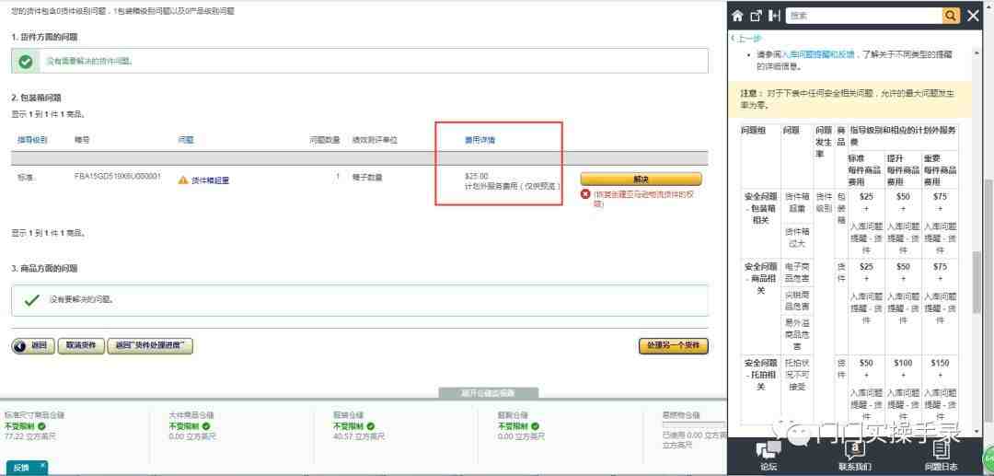Sort by 指导级别 column header
994x476 pixels.
coord(32,139)
